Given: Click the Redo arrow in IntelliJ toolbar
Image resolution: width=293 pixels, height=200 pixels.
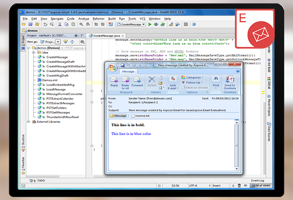Looking at the screenshot, I should click(x=52, y=24).
